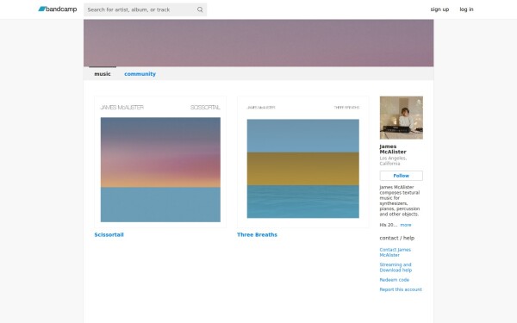Follow James McAlister
Screen dimensions: 517x323
(401, 176)
